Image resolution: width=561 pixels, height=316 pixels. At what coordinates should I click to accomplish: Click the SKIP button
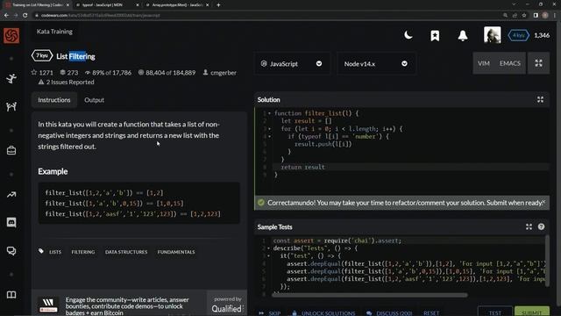coord(271,313)
